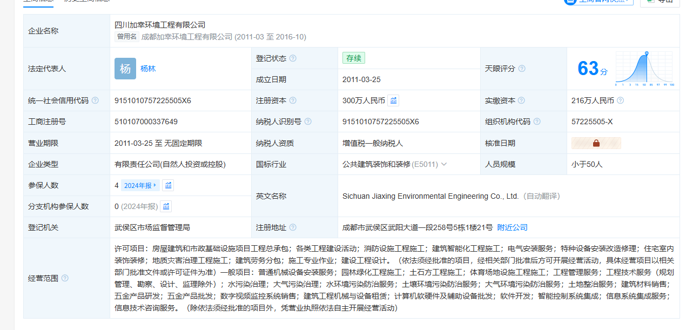
Task: Click help icon next to 经营范围
Action: 65,278
